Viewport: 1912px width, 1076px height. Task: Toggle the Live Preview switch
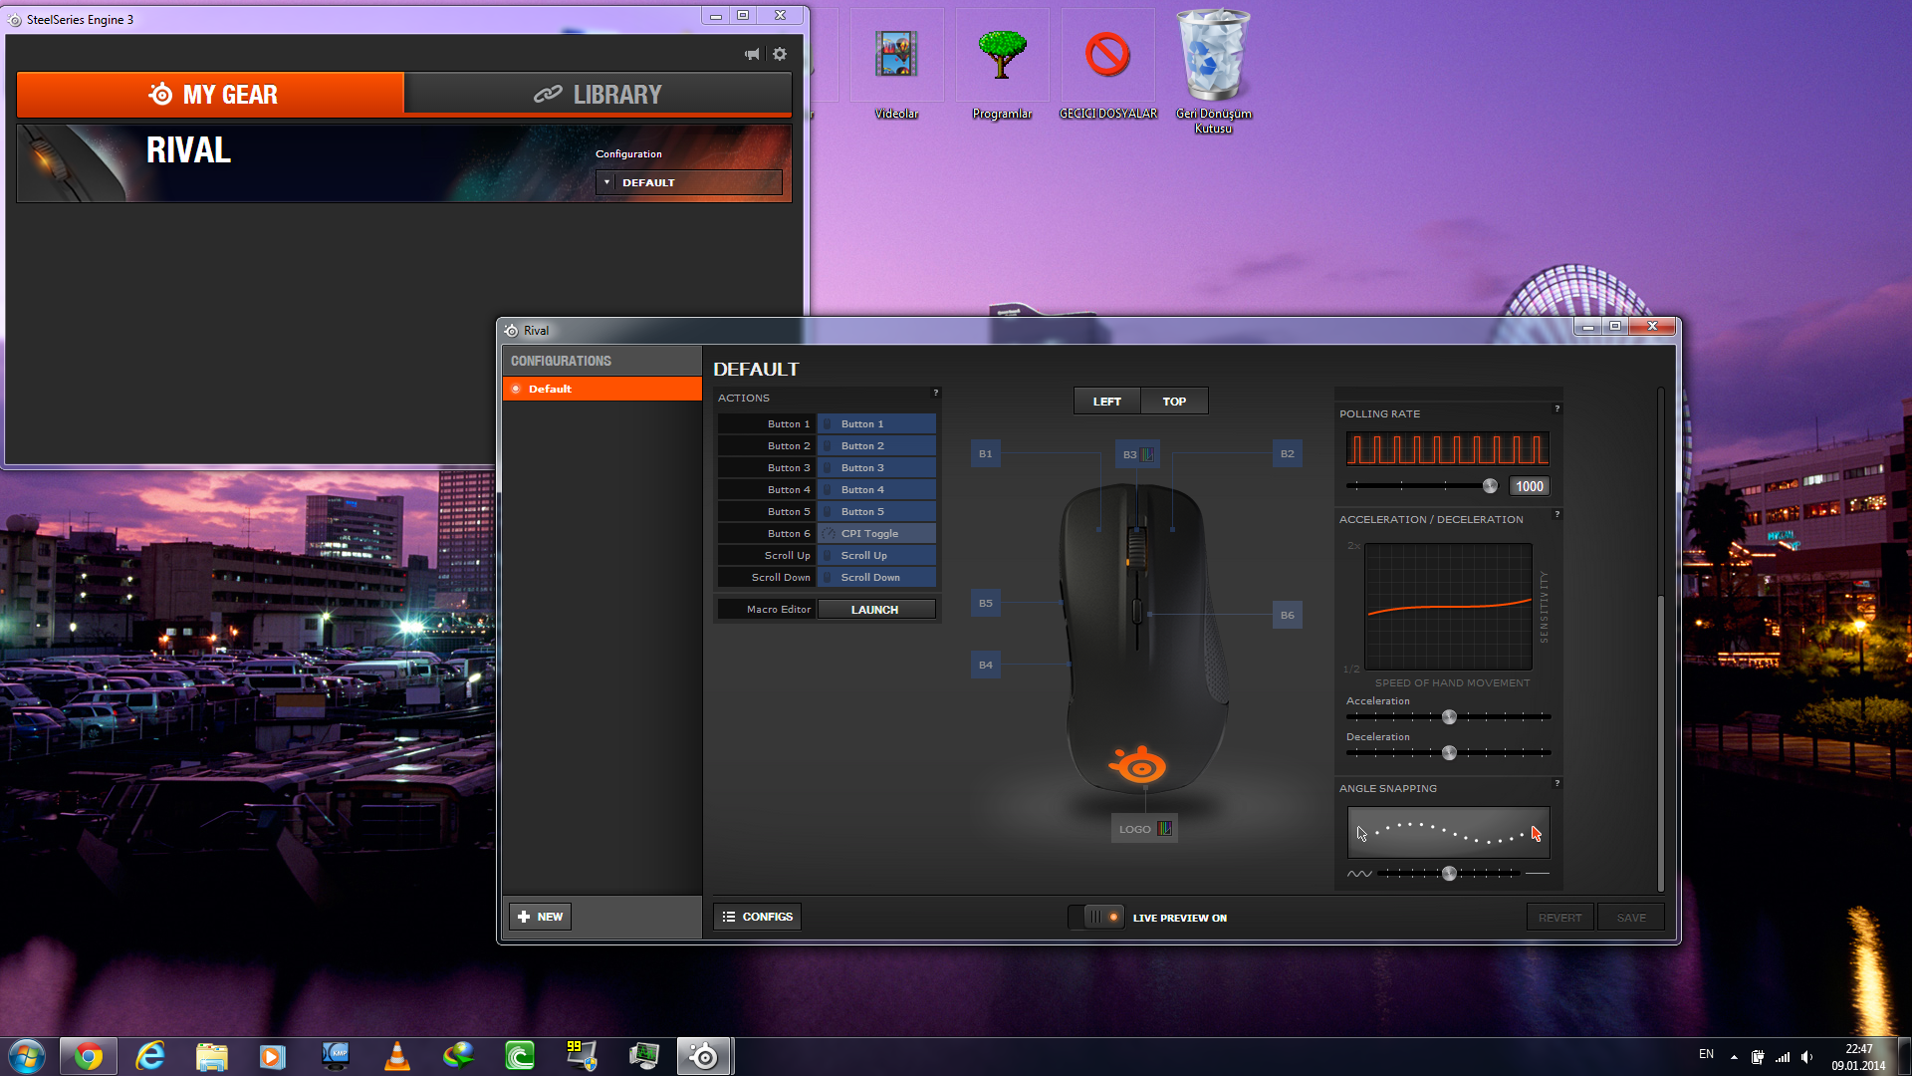pos(1096,917)
